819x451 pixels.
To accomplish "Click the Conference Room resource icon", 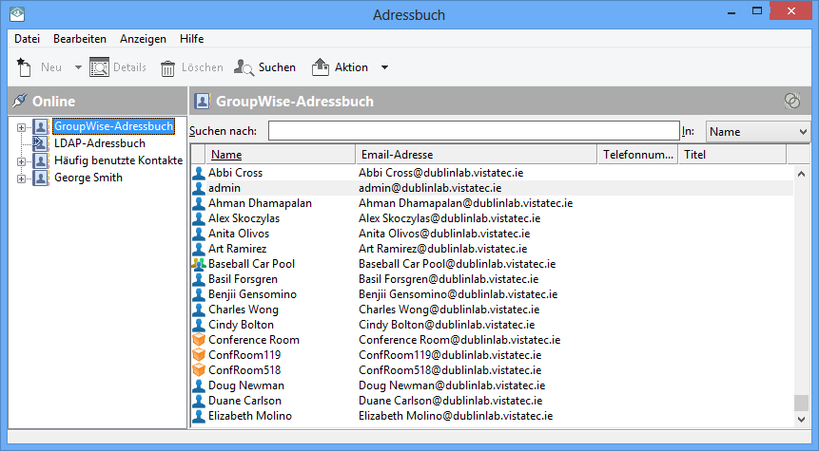I will pyautogui.click(x=199, y=340).
